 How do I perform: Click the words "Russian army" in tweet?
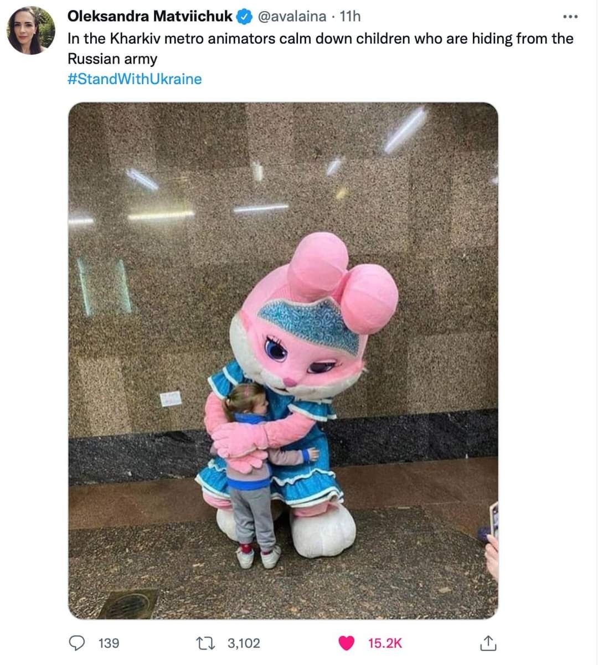tap(112, 59)
